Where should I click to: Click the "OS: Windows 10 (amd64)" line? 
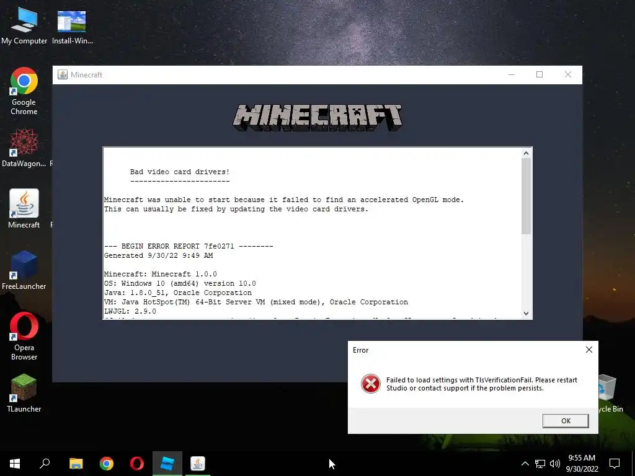pyautogui.click(x=180, y=283)
